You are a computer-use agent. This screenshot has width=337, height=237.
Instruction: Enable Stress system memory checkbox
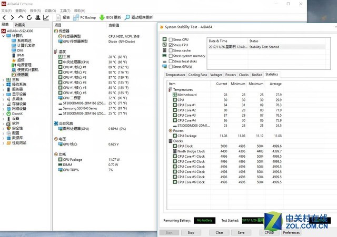click(x=171, y=56)
